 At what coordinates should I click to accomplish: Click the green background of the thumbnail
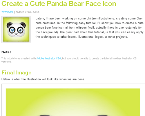tap(5, 39)
